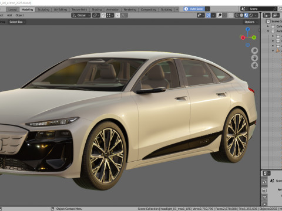
Task: Switch to the Texture Paint workspace tab
Action: [79, 9]
